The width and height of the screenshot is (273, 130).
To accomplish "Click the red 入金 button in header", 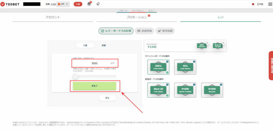I will click(x=78, y=4).
